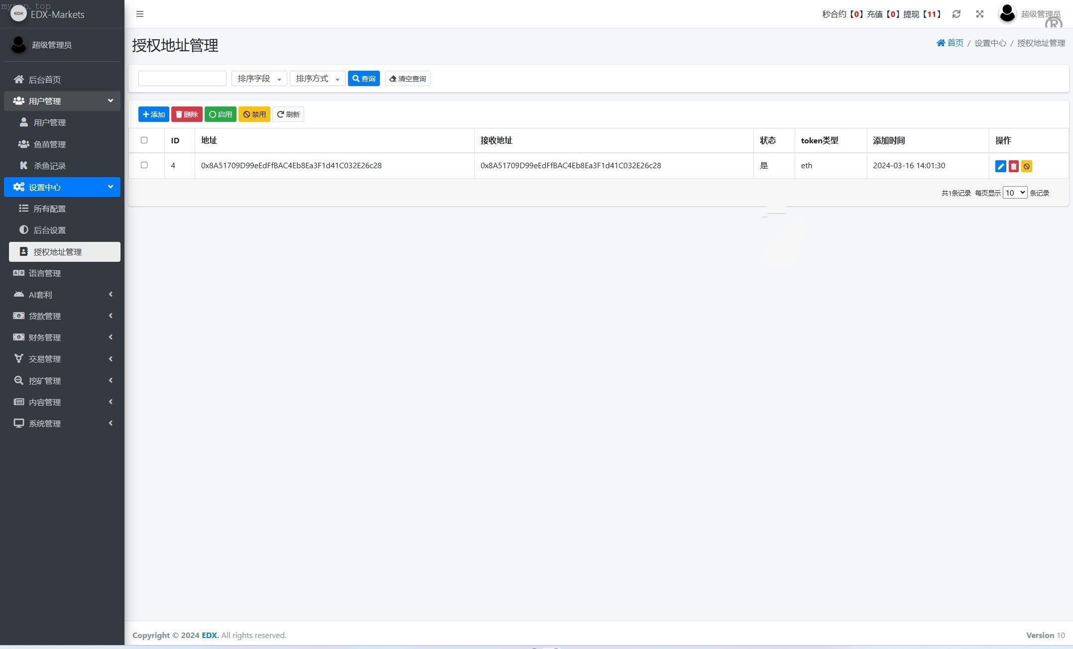
Task: Click the top bar refresh icon
Action: [x=956, y=14]
